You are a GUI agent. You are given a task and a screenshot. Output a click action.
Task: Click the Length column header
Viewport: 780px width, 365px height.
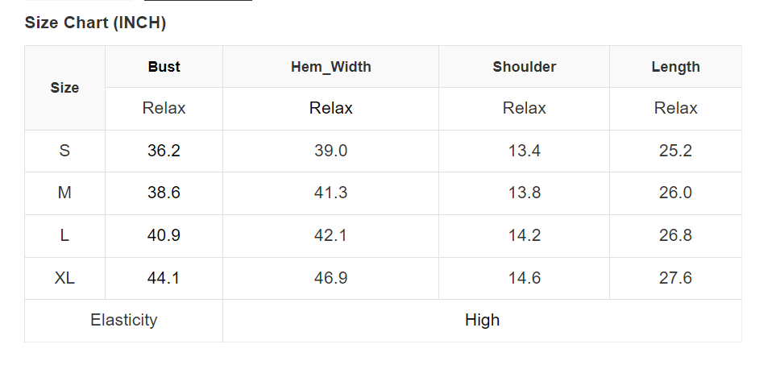coord(675,67)
